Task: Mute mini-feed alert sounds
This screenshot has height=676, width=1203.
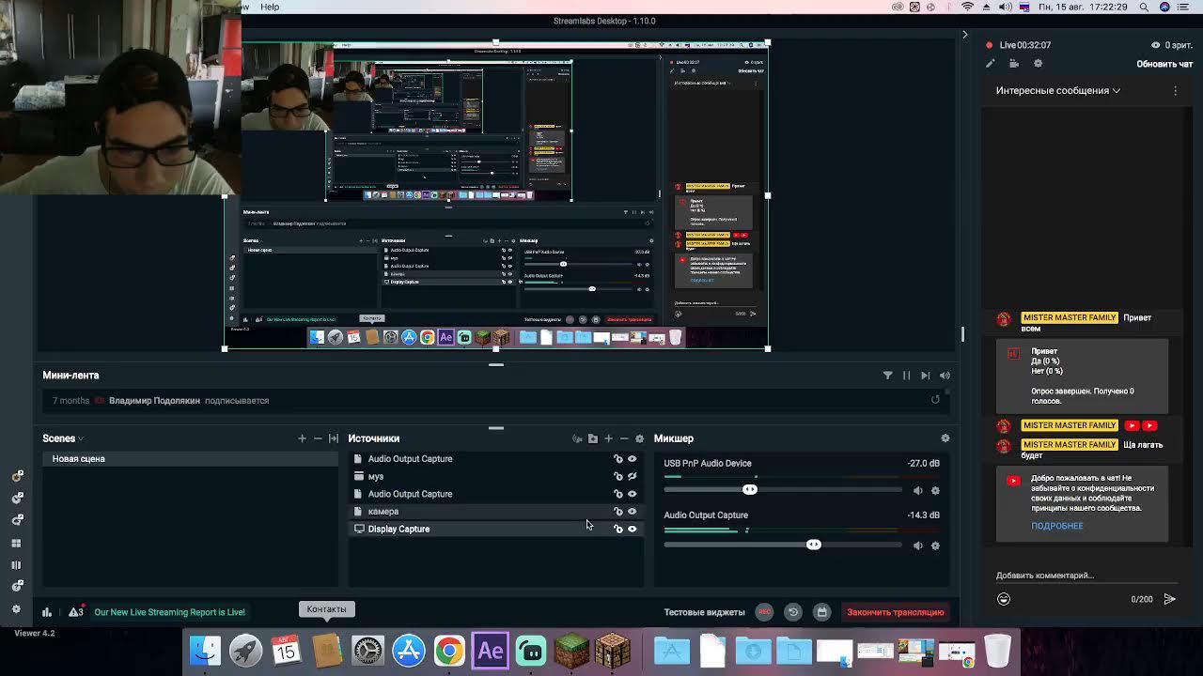Action: coord(945,376)
